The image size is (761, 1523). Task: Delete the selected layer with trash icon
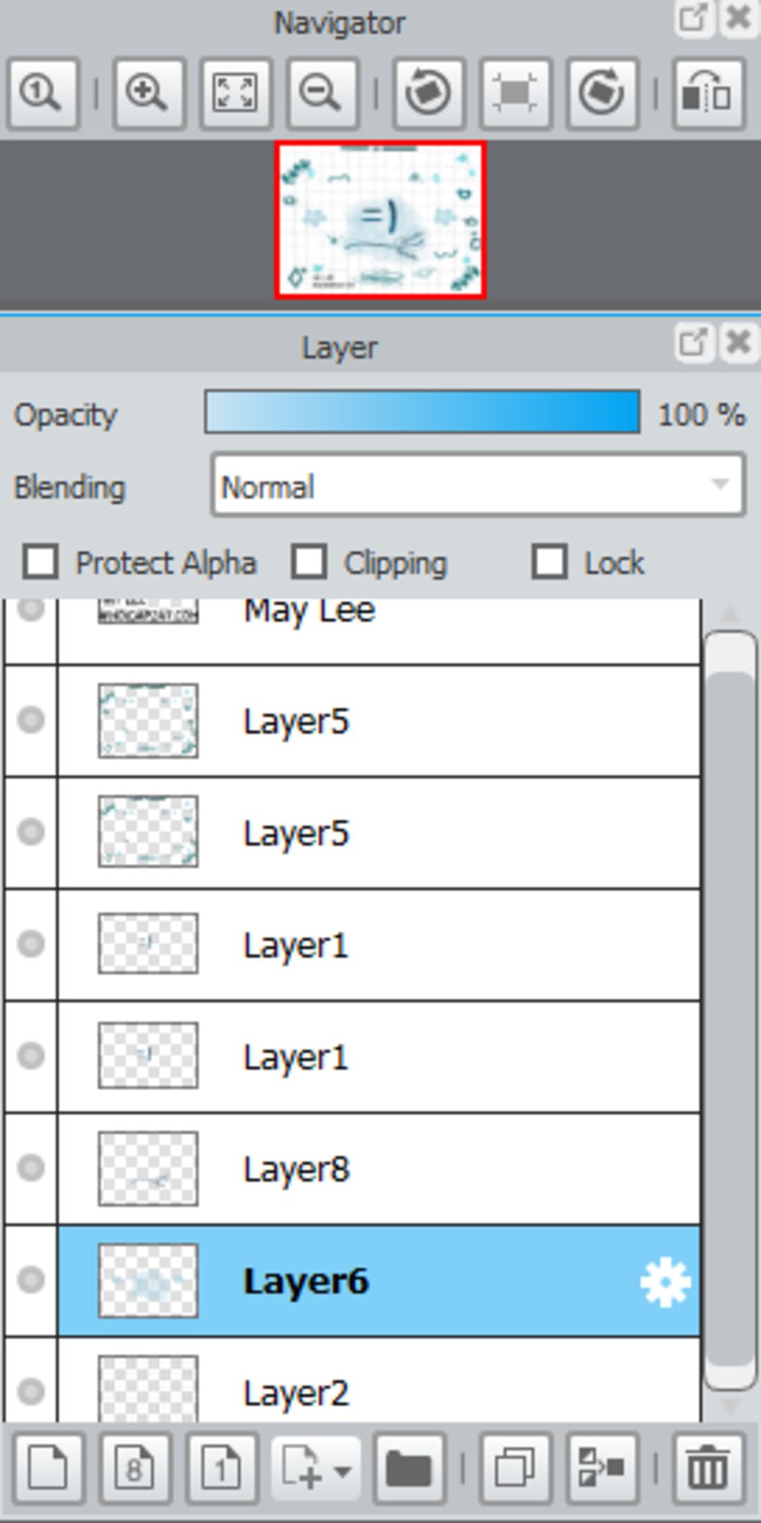[707, 1468]
